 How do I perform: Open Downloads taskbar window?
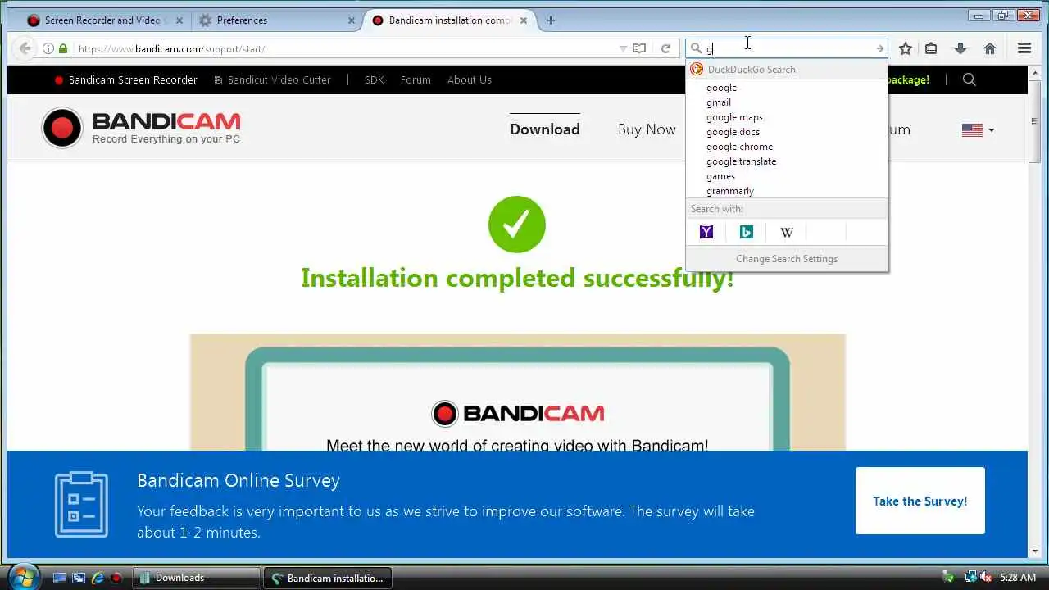point(196,578)
